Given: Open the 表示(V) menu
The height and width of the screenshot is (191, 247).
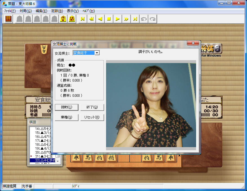Looking at the screenshot, I should coord(73,11).
